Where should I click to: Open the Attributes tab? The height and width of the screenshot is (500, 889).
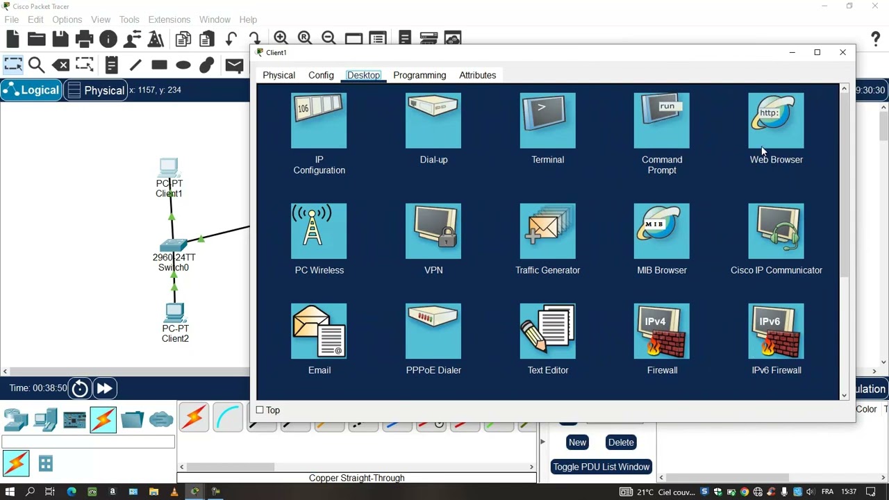(477, 75)
